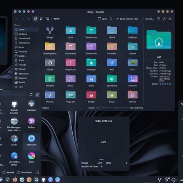
Task: Select the Games folder icon
Action: click(x=133, y=46)
